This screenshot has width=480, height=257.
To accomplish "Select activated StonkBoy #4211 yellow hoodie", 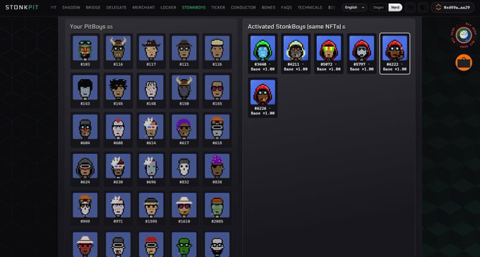I will (x=296, y=53).
